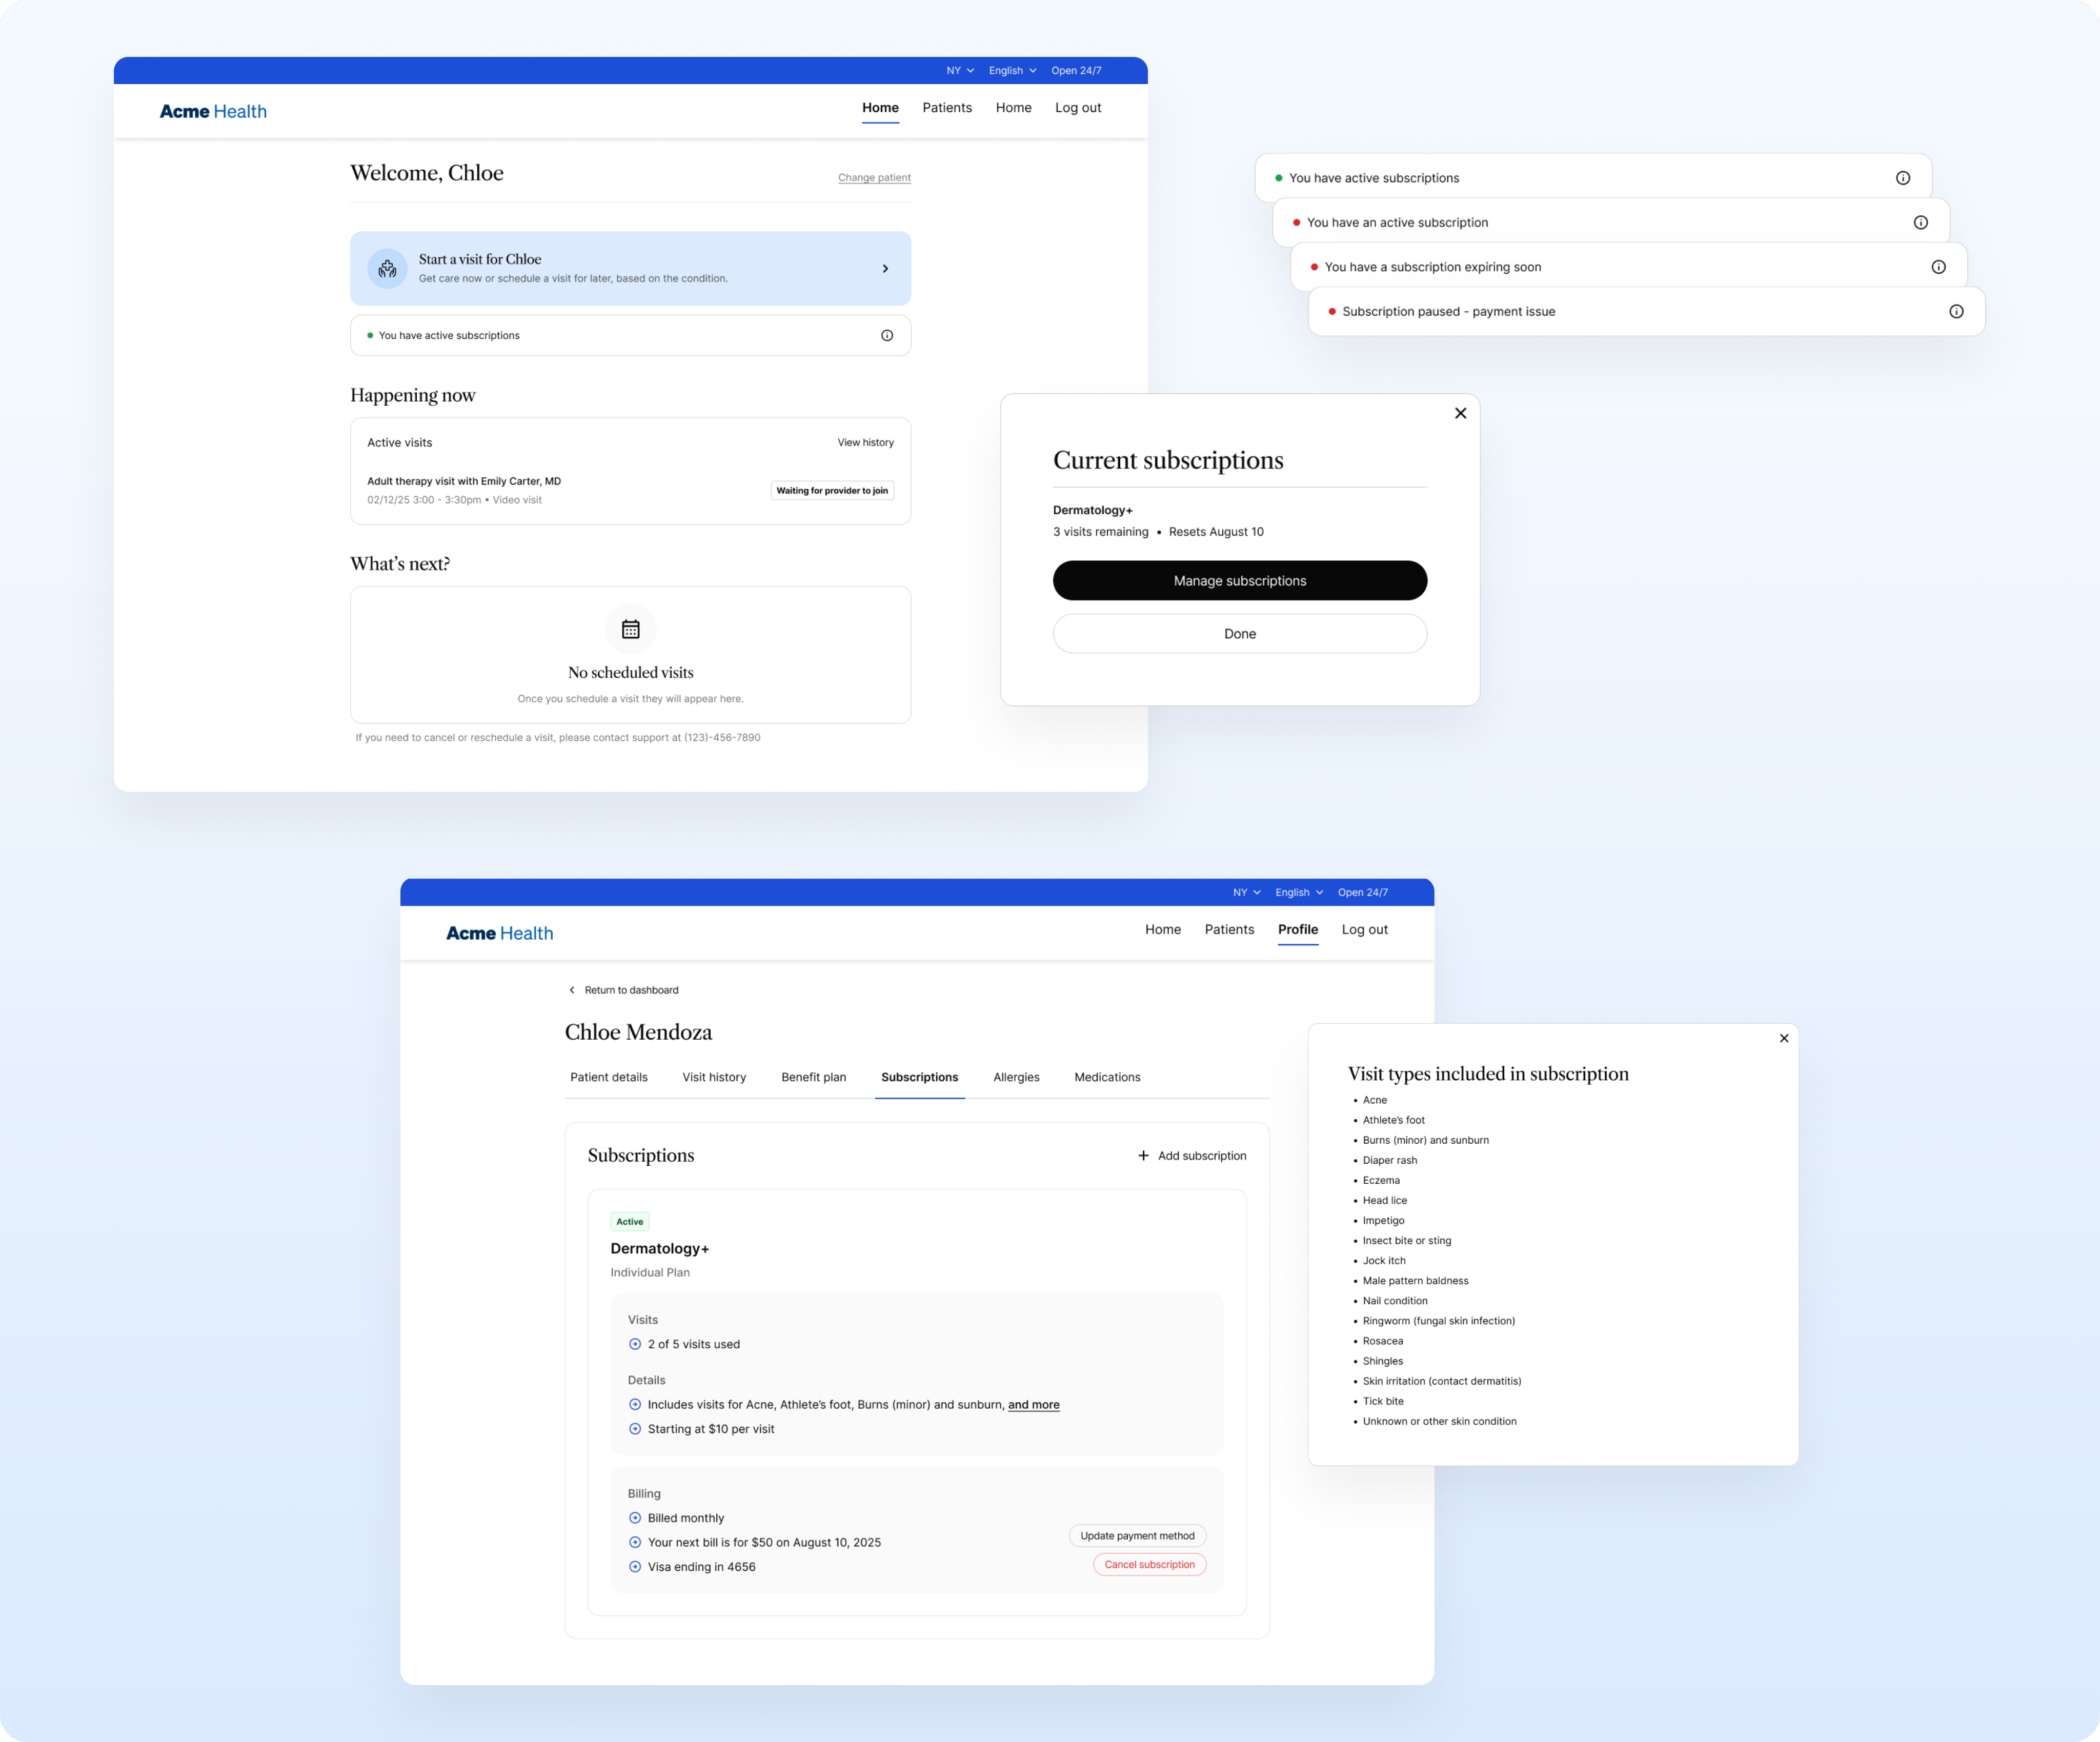Screen dimensions: 2100x1742
Task: Open English language dropdown in dashboard window
Action: (x=1012, y=71)
